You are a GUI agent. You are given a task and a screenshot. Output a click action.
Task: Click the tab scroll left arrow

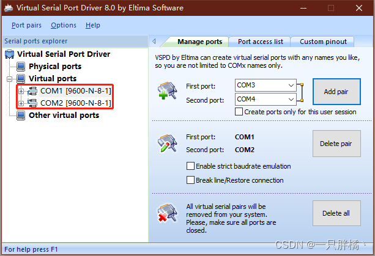[x=154, y=42]
